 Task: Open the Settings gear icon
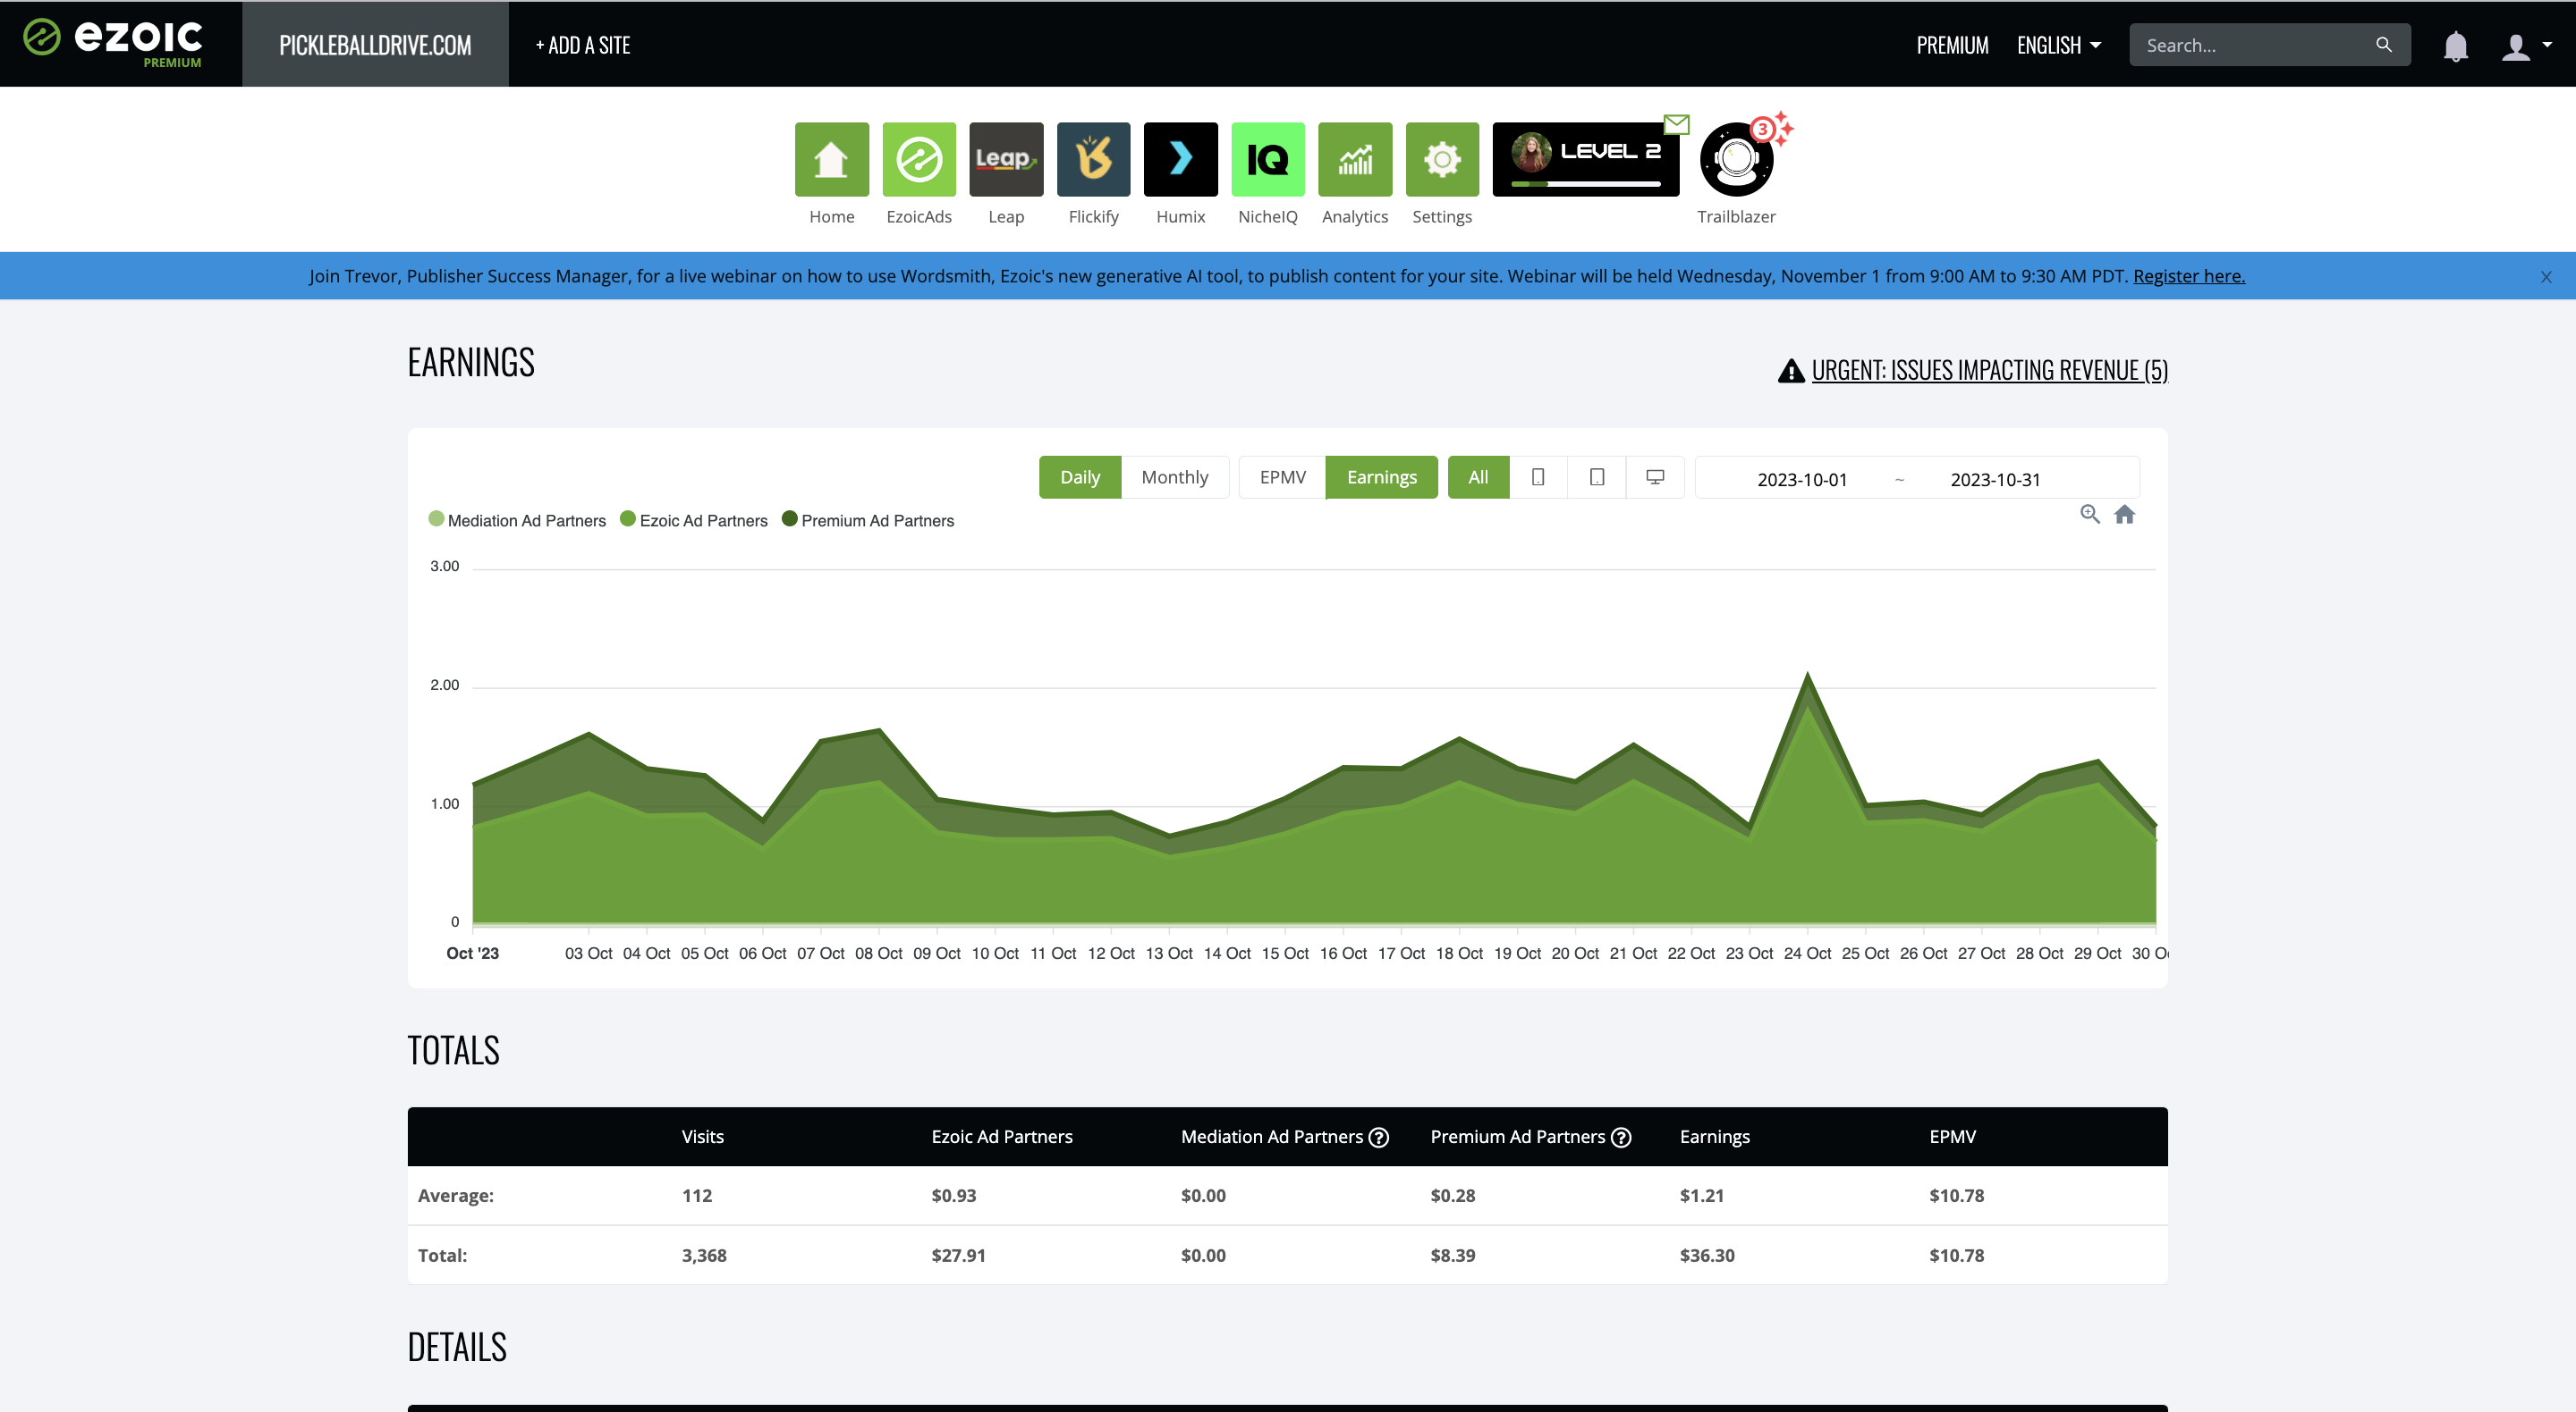click(x=1442, y=160)
